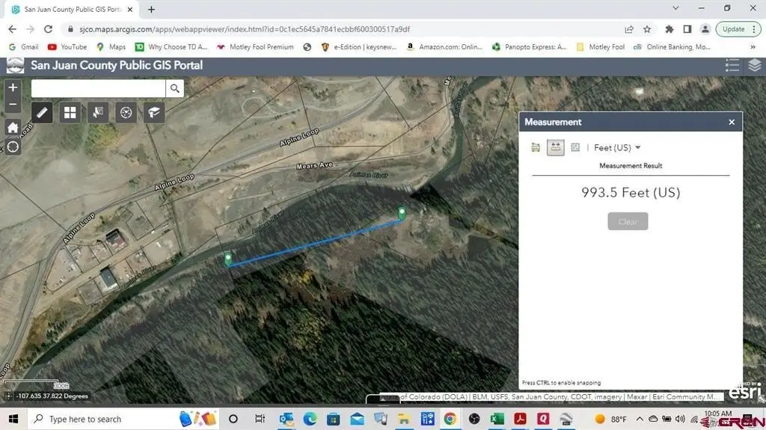This screenshot has width=766, height=430.
Task: Click the search magnifier button
Action: pyautogui.click(x=174, y=89)
